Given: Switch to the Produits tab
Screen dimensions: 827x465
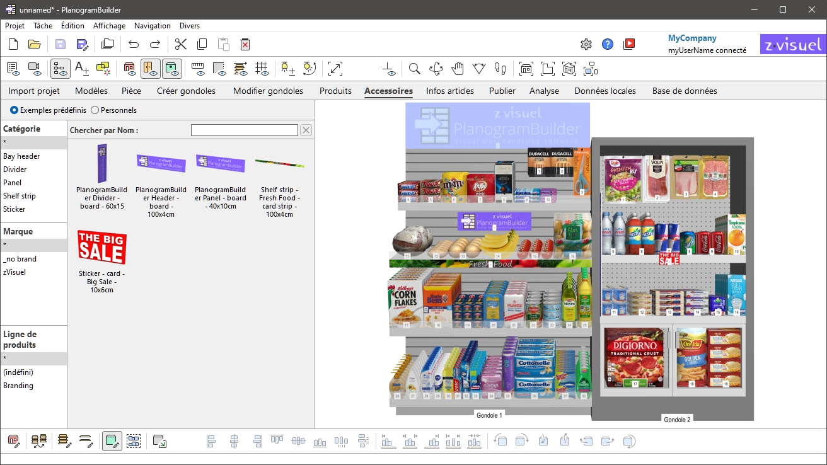Looking at the screenshot, I should point(335,91).
